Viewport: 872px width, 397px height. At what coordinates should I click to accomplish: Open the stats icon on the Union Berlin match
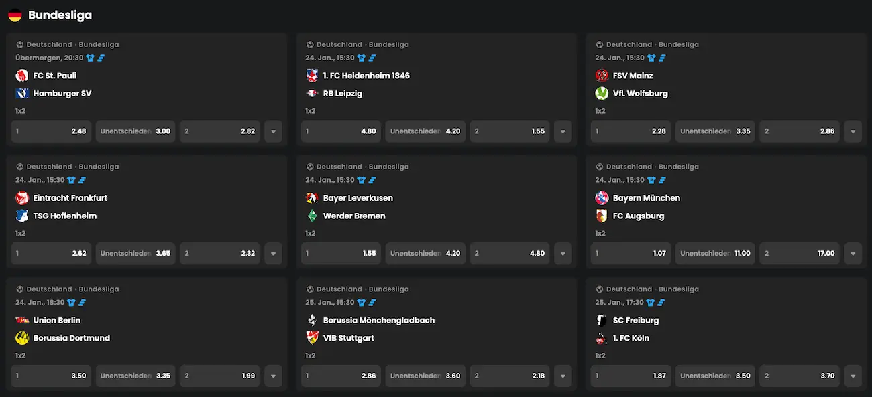[81, 302]
